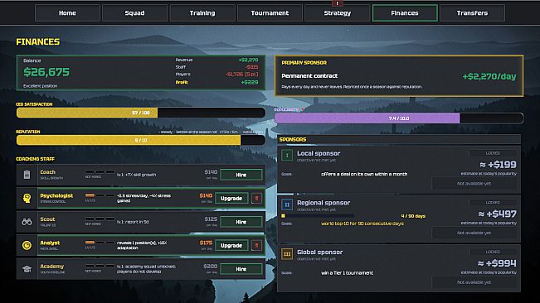The width and height of the screenshot is (540, 303).
Task: Click Regional sponsor 'Not available yet' button
Action: [474, 233]
